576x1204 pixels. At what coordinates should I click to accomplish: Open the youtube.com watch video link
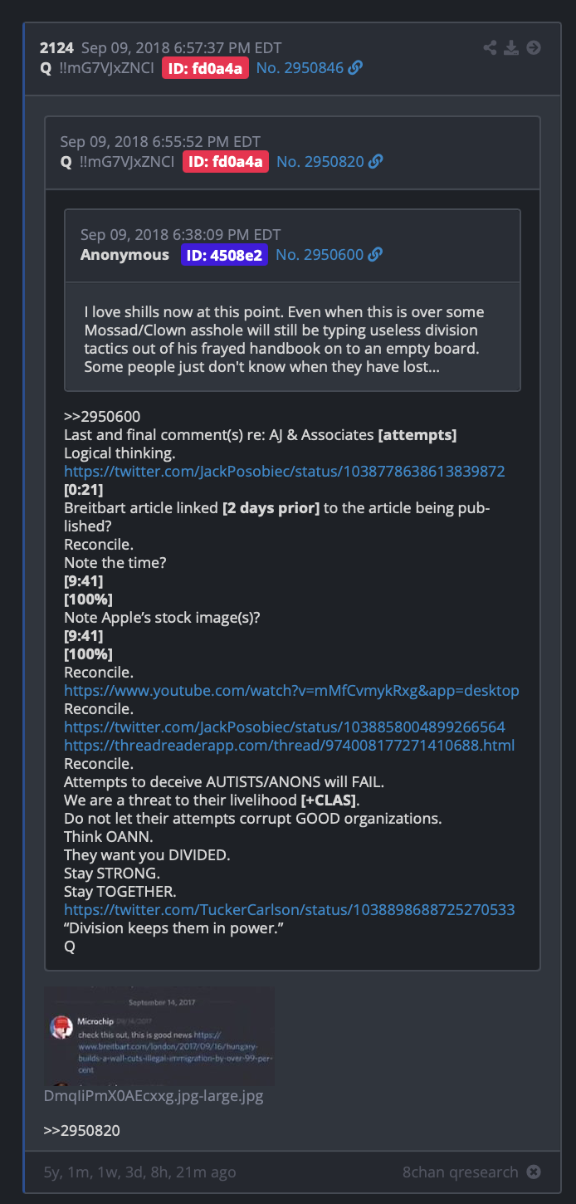coord(291,691)
